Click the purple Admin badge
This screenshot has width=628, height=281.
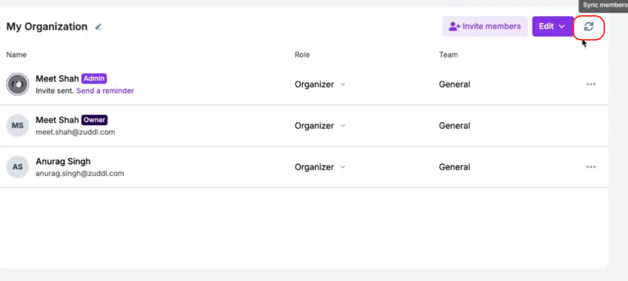click(x=94, y=78)
